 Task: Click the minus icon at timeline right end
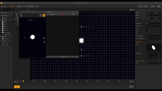coord(133,82)
